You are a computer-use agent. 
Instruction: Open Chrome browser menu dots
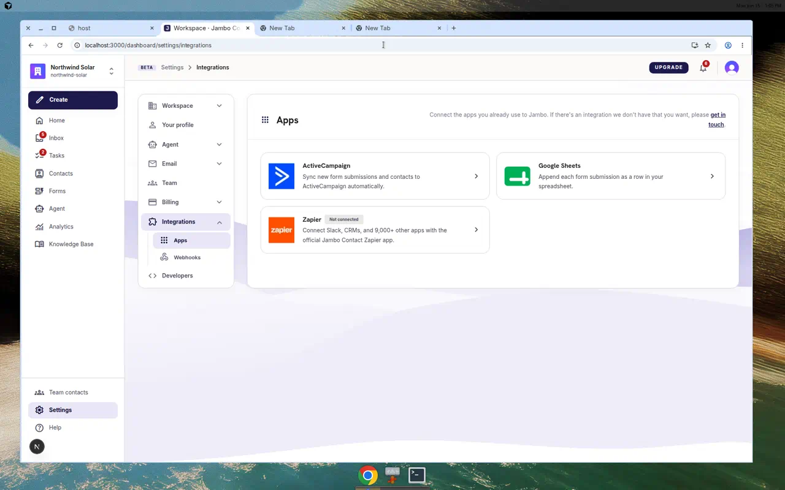coord(742,45)
